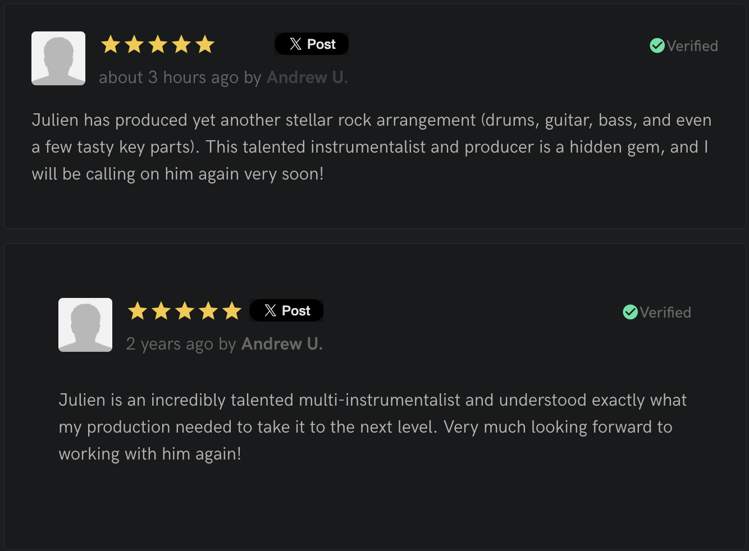Click the avatar placeholder on the first review
The width and height of the screenshot is (749, 551).
pyautogui.click(x=58, y=58)
